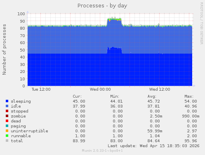Click sleeping current value 45.00
The width and height of the screenshot is (205, 155).
point(79,101)
